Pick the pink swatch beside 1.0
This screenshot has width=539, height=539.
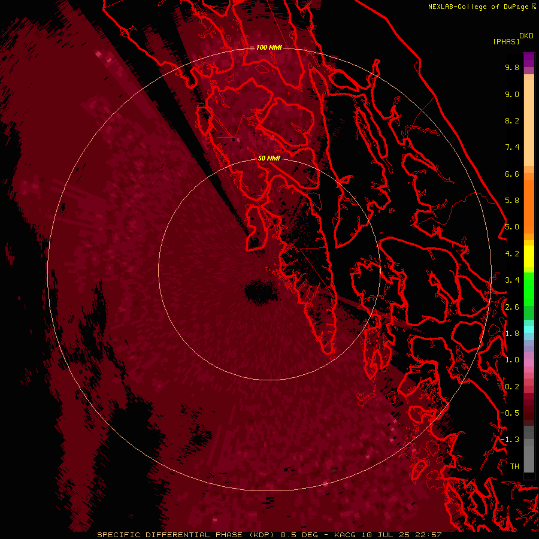click(529, 363)
